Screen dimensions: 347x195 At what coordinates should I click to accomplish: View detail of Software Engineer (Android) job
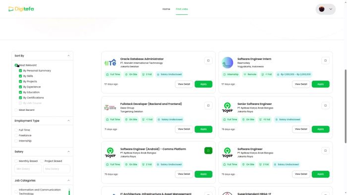[x=184, y=174]
